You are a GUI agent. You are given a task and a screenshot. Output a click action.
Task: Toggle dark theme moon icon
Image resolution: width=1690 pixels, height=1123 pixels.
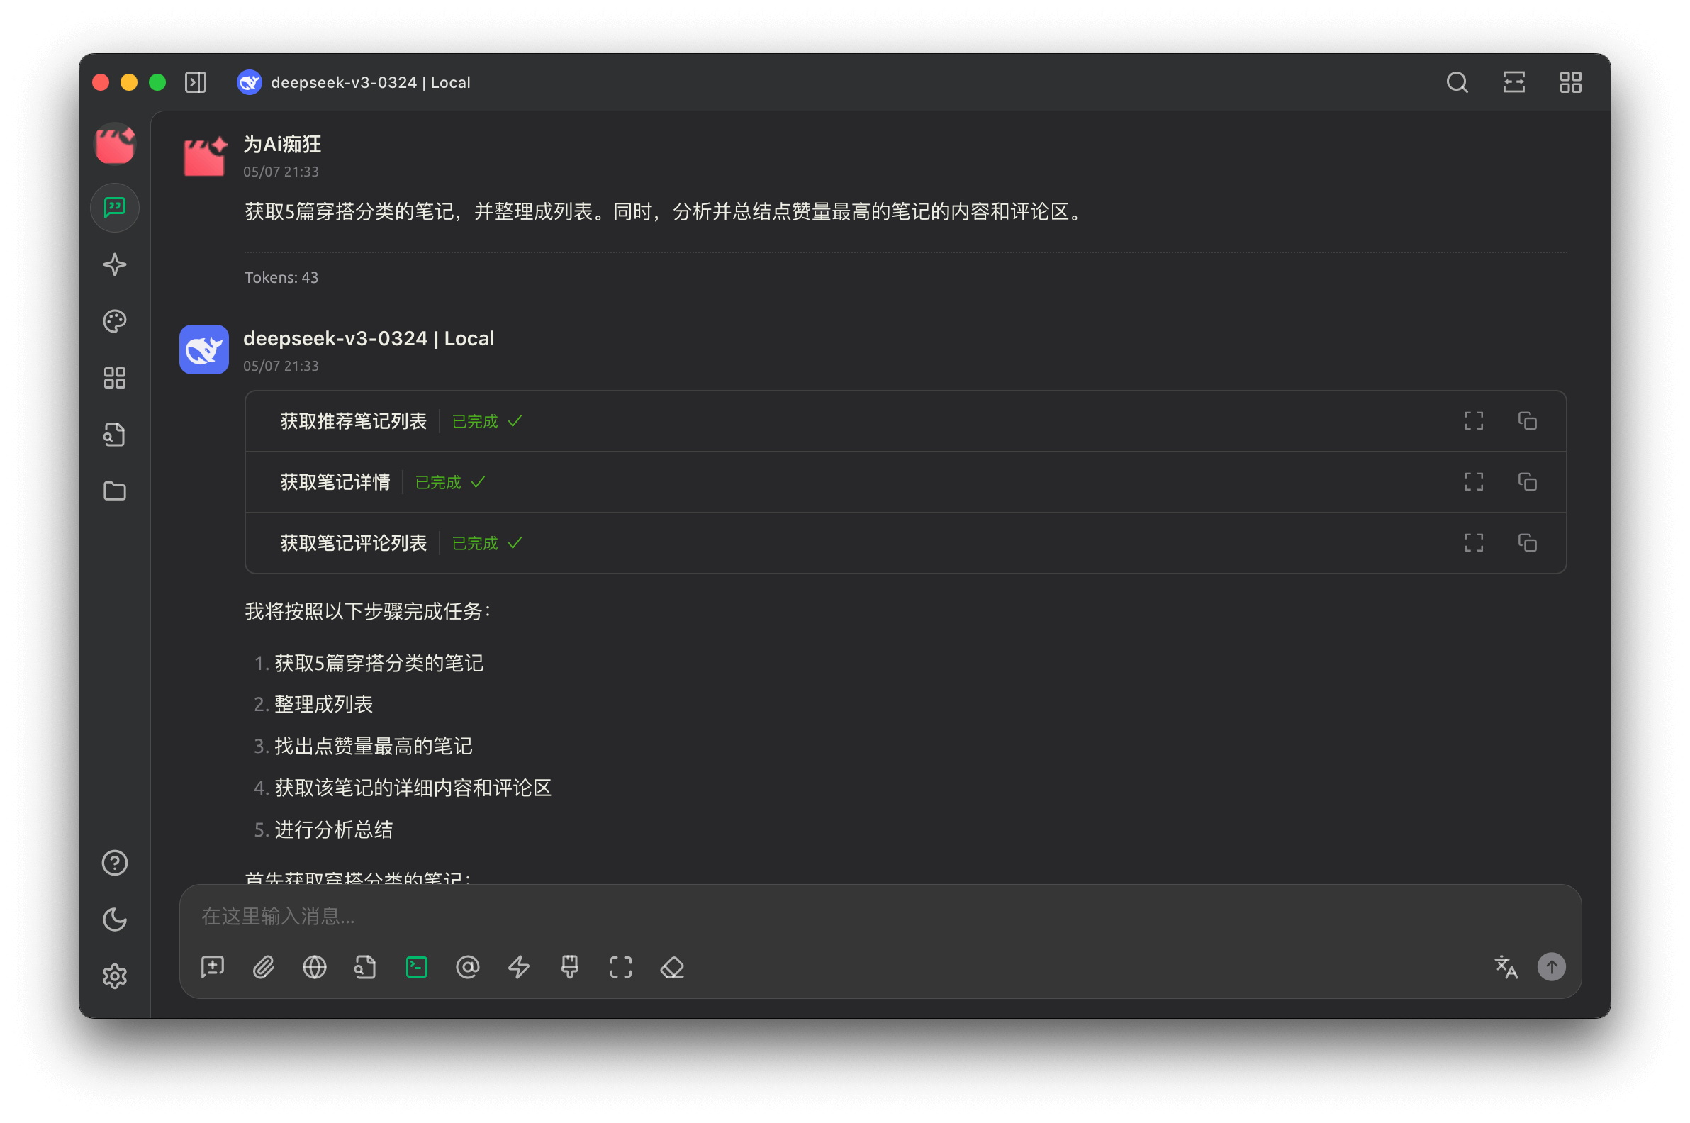[x=115, y=920]
